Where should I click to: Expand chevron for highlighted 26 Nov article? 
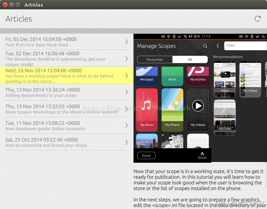coord(126,76)
